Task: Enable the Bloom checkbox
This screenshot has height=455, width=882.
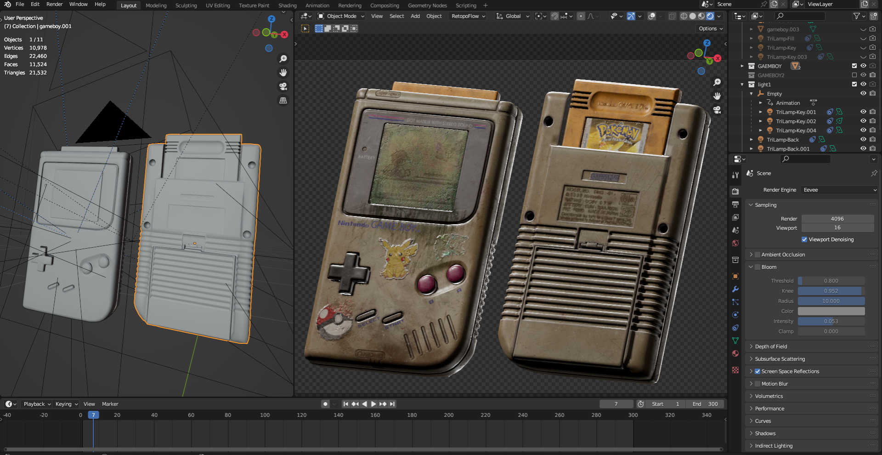Action: pos(758,267)
